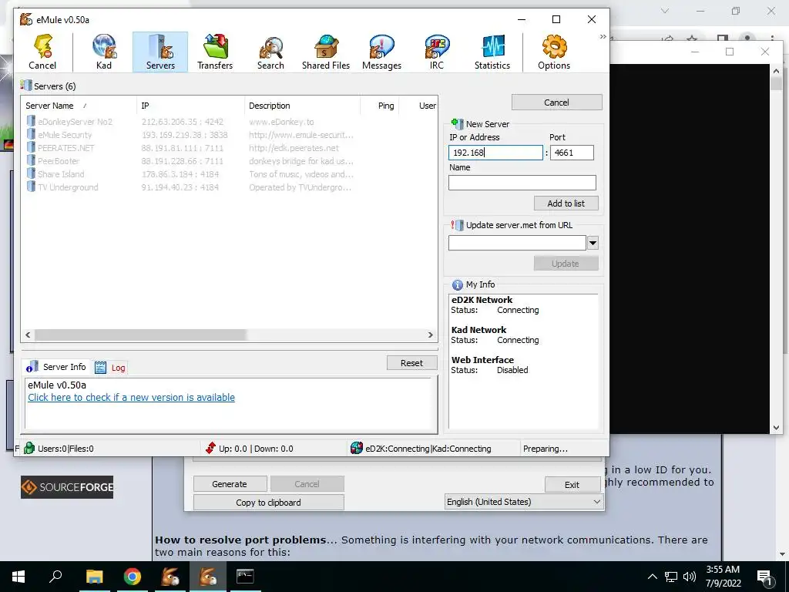Viewport: 789px width, 592px height.
Task: Switch to the Server Info tab
Action: [56, 367]
